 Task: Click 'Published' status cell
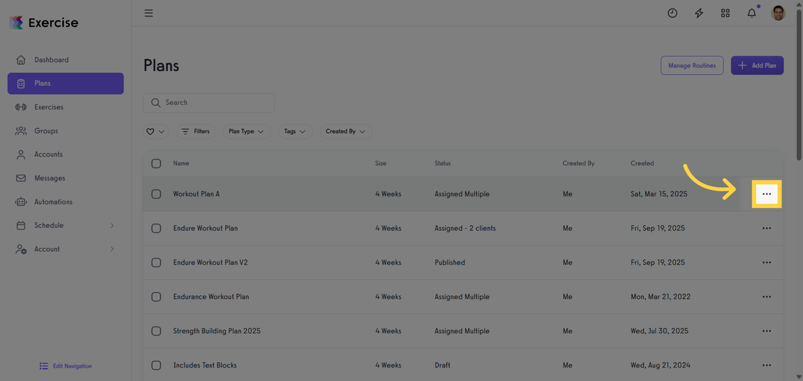pyautogui.click(x=450, y=262)
